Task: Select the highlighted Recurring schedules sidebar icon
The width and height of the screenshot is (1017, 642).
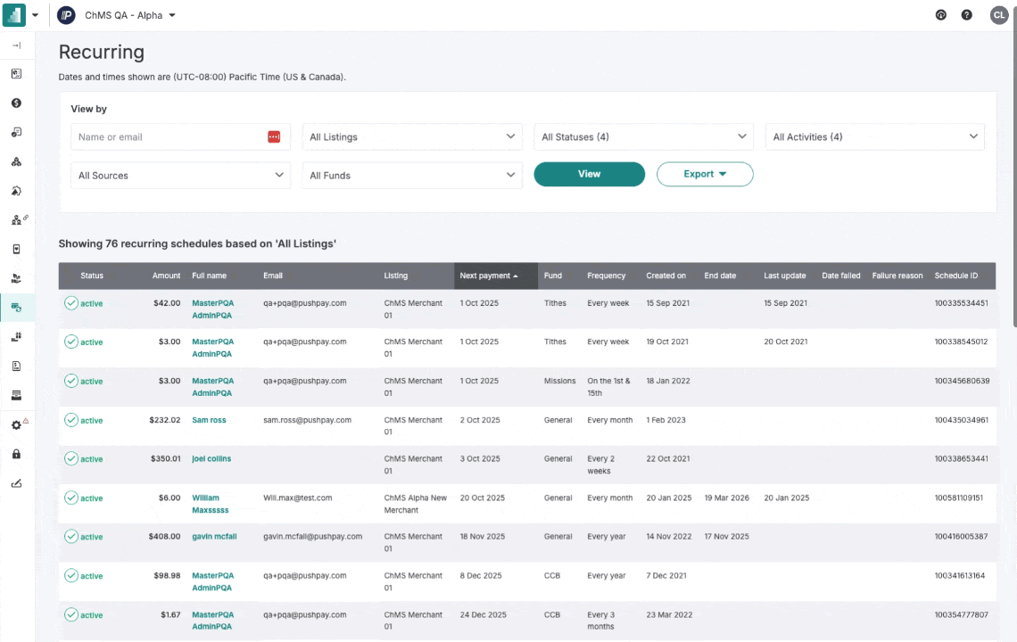Action: [x=16, y=307]
